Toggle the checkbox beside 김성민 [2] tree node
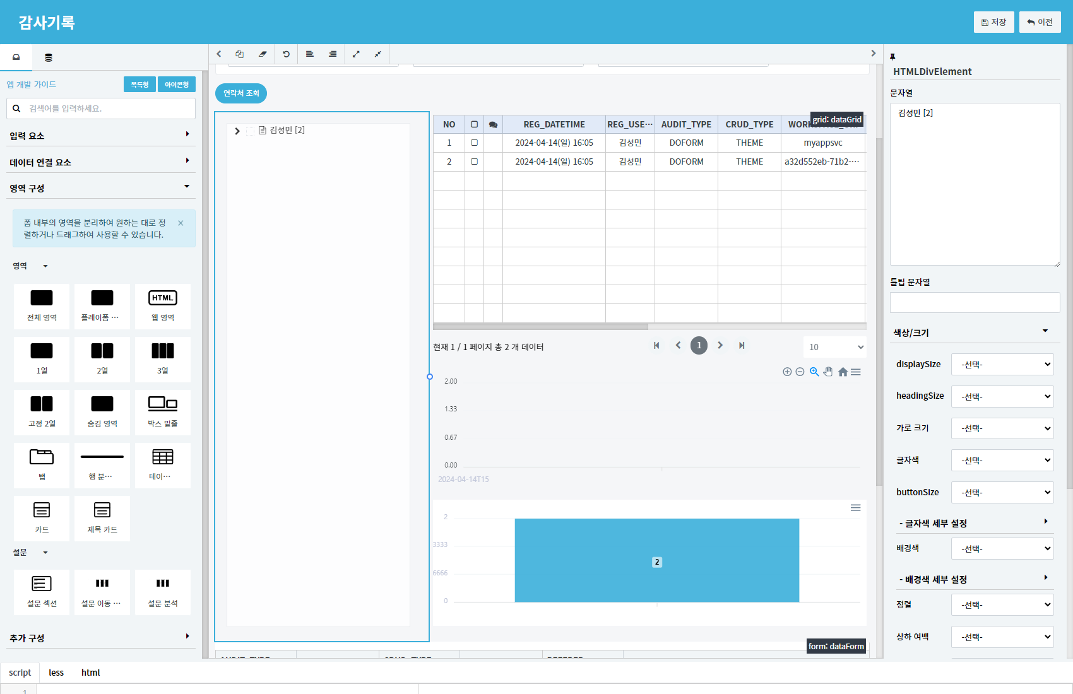 pos(250,131)
